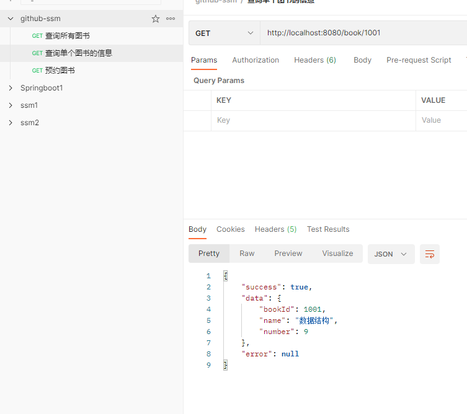Select Pretty response view

point(209,253)
